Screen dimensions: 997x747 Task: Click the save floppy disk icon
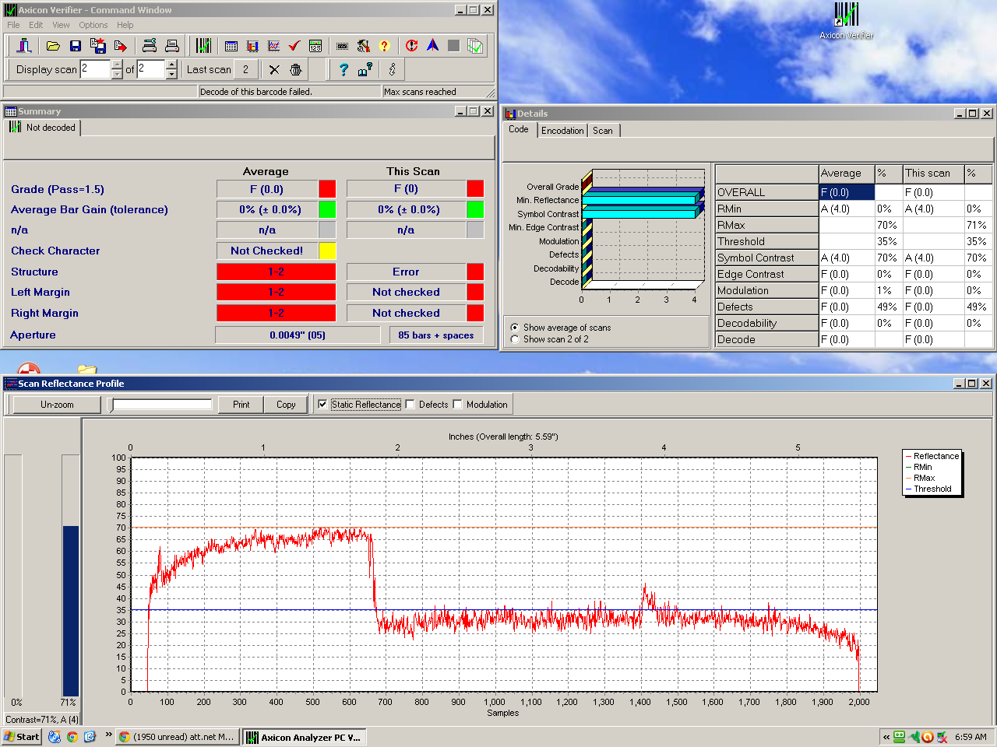tap(76, 47)
